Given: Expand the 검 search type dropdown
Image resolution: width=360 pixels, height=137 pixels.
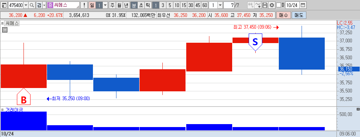Looking at the screenshot, I should (x=44, y=5).
